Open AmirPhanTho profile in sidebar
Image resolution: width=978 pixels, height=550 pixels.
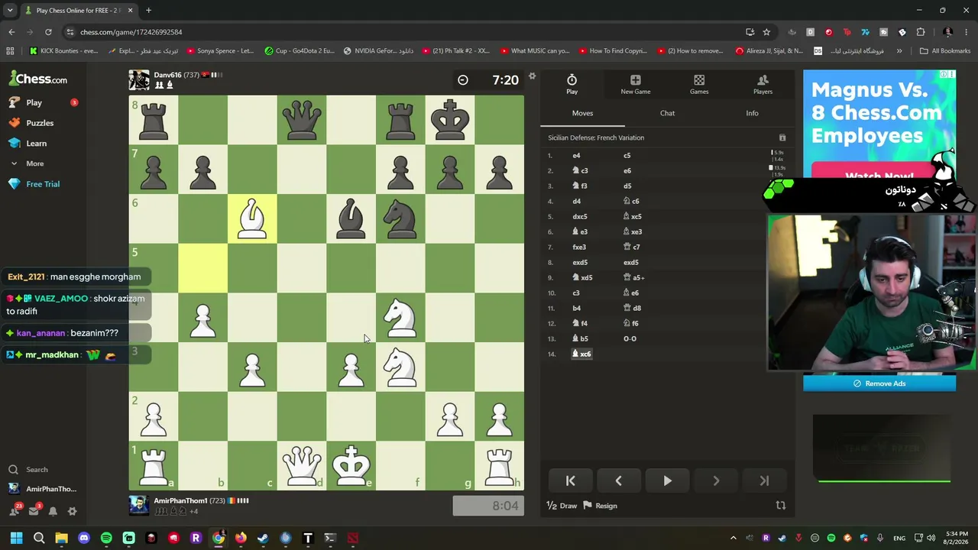tap(42, 489)
